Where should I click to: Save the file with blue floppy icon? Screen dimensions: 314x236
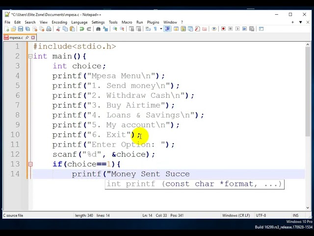[21, 29]
